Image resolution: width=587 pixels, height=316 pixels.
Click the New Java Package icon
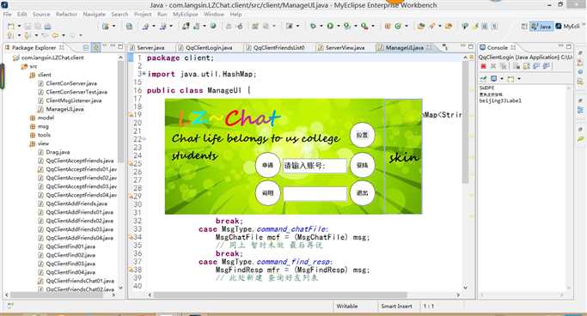388,26
